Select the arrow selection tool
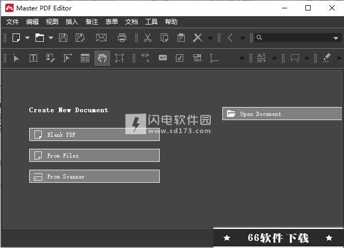This screenshot has width=344, height=248. (x=16, y=58)
